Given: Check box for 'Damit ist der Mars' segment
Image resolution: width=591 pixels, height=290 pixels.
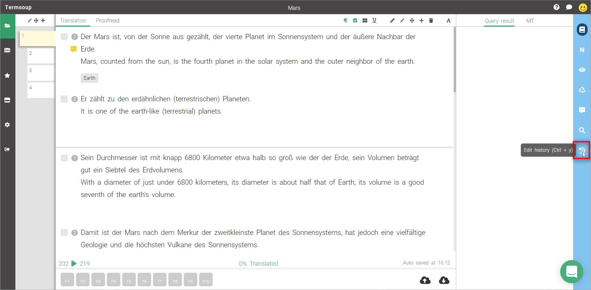Looking at the screenshot, I should pyautogui.click(x=64, y=233).
